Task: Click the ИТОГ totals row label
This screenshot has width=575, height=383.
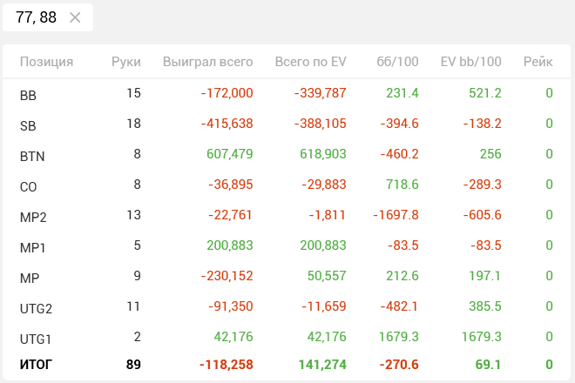Action: 36,365
